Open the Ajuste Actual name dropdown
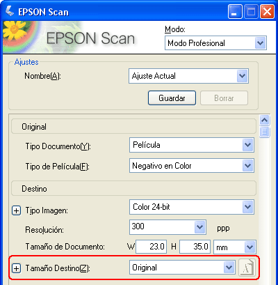 188,76
